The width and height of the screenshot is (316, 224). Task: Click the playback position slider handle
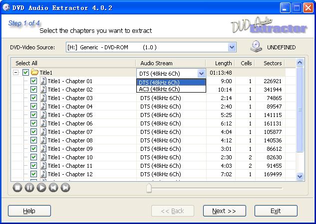click(149, 188)
